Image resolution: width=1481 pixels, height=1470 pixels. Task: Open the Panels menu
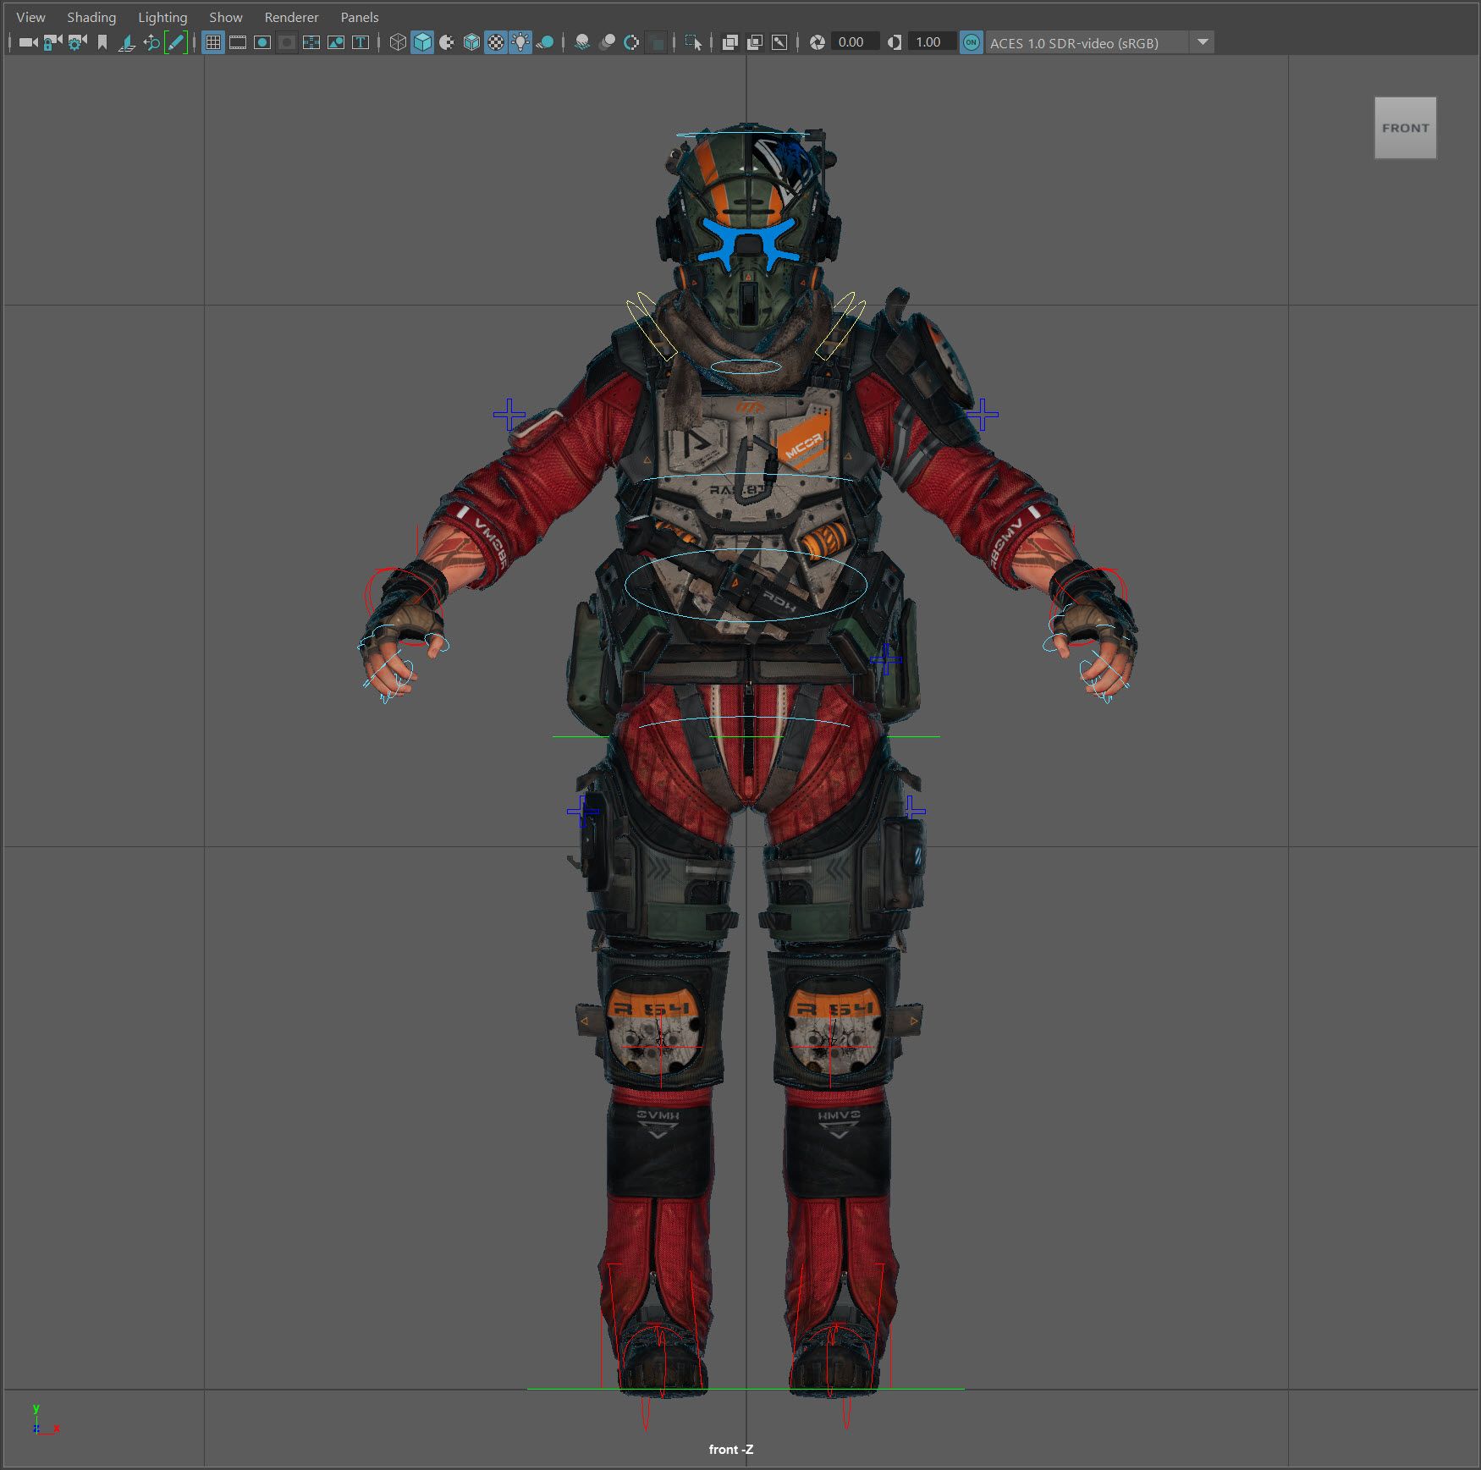click(x=359, y=17)
